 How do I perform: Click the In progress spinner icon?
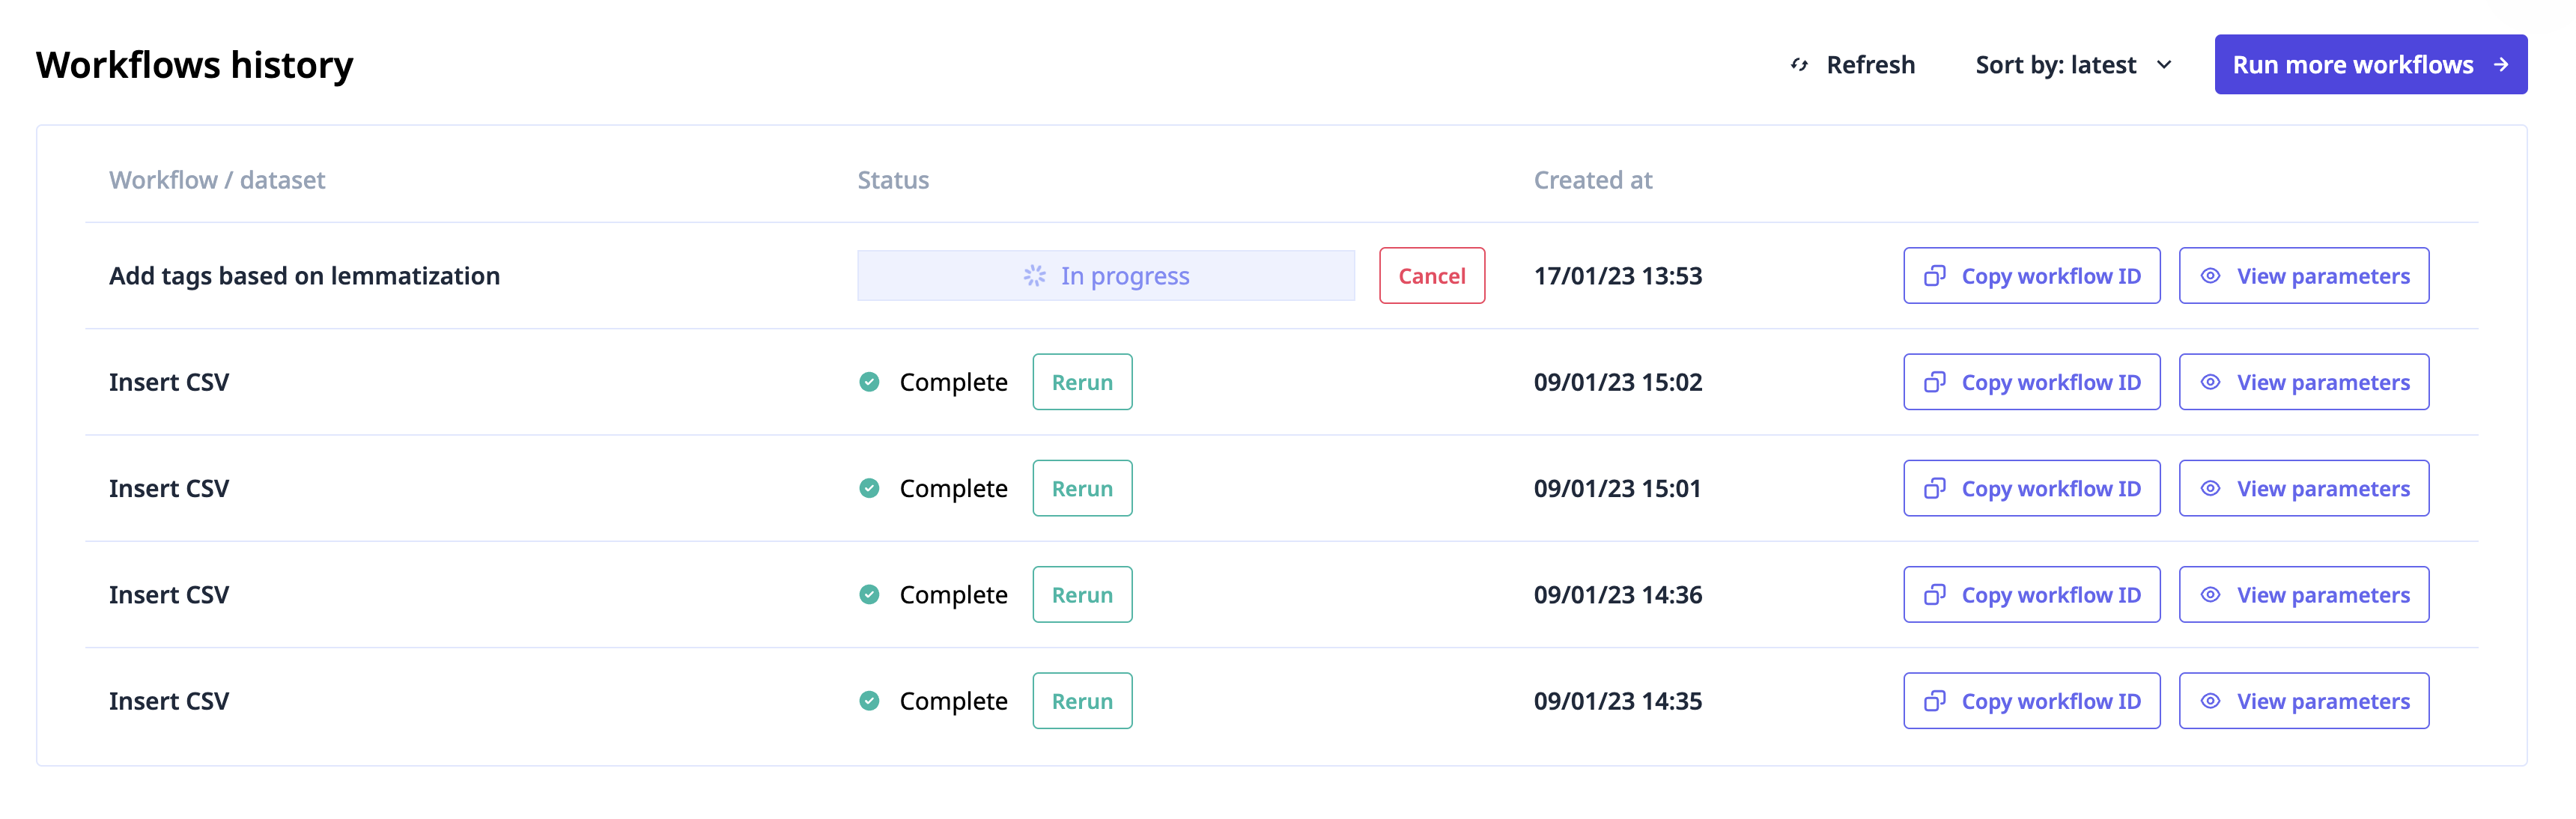[x=1034, y=276]
